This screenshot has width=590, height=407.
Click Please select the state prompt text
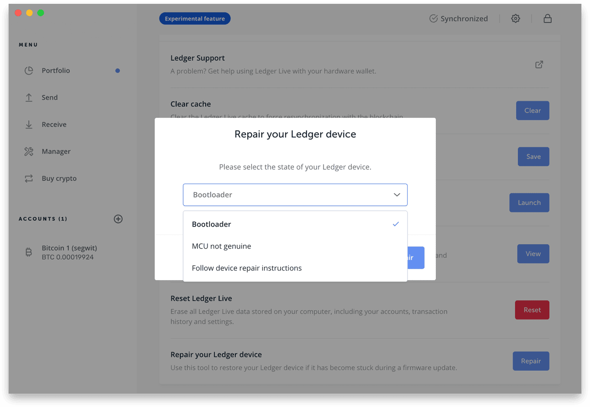(x=295, y=167)
